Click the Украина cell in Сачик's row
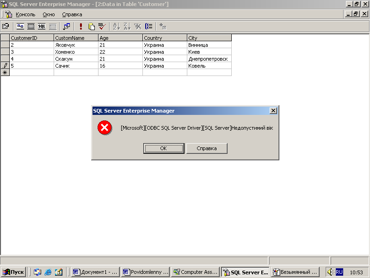370x278 pixels. pyautogui.click(x=165, y=66)
